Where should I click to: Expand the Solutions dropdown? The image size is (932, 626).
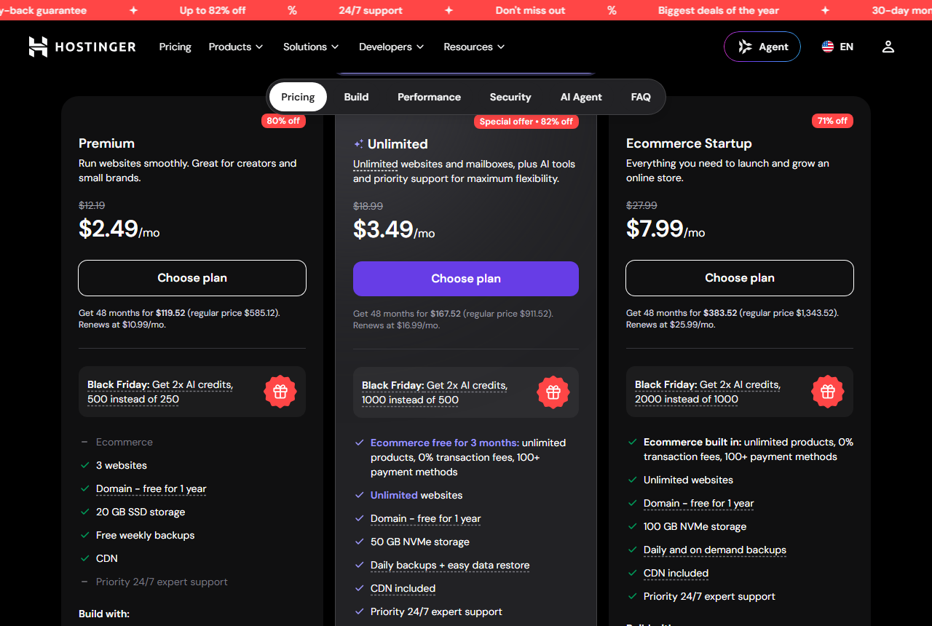pyautogui.click(x=311, y=47)
